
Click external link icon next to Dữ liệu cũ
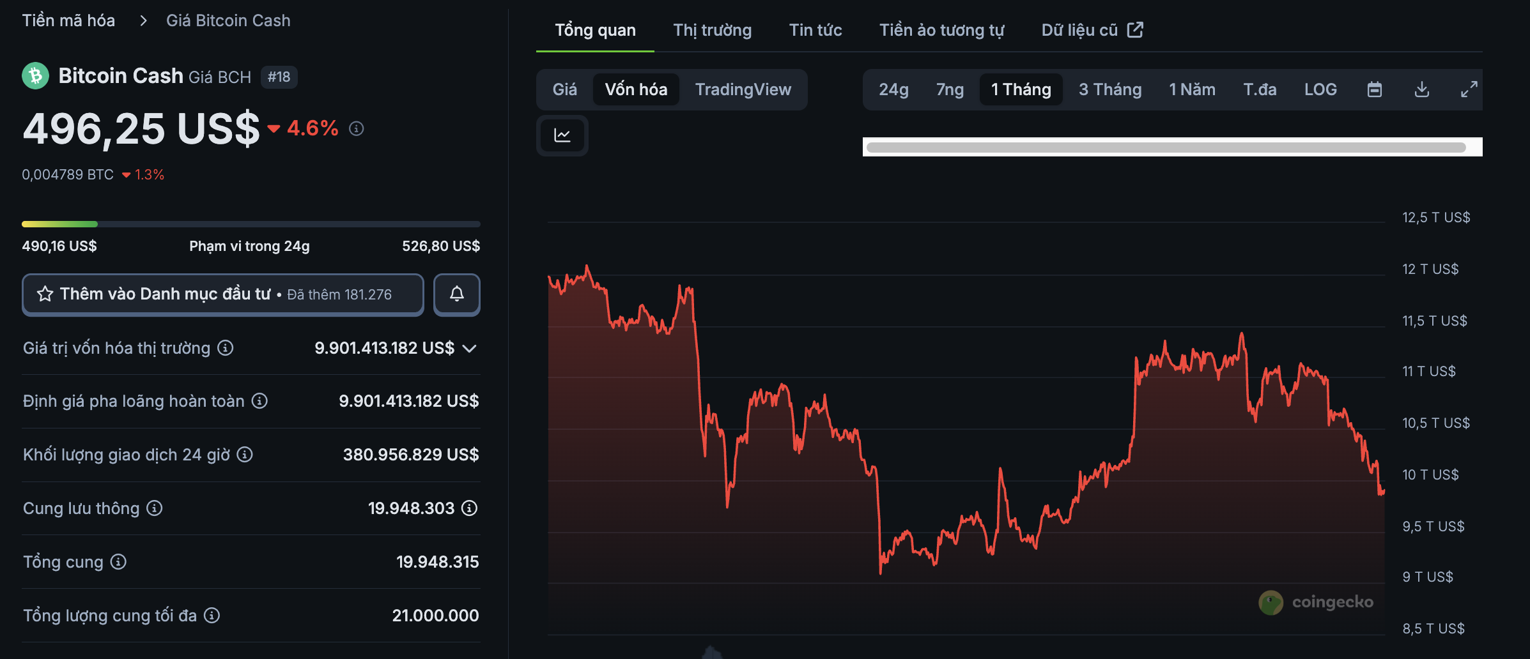click(1136, 29)
